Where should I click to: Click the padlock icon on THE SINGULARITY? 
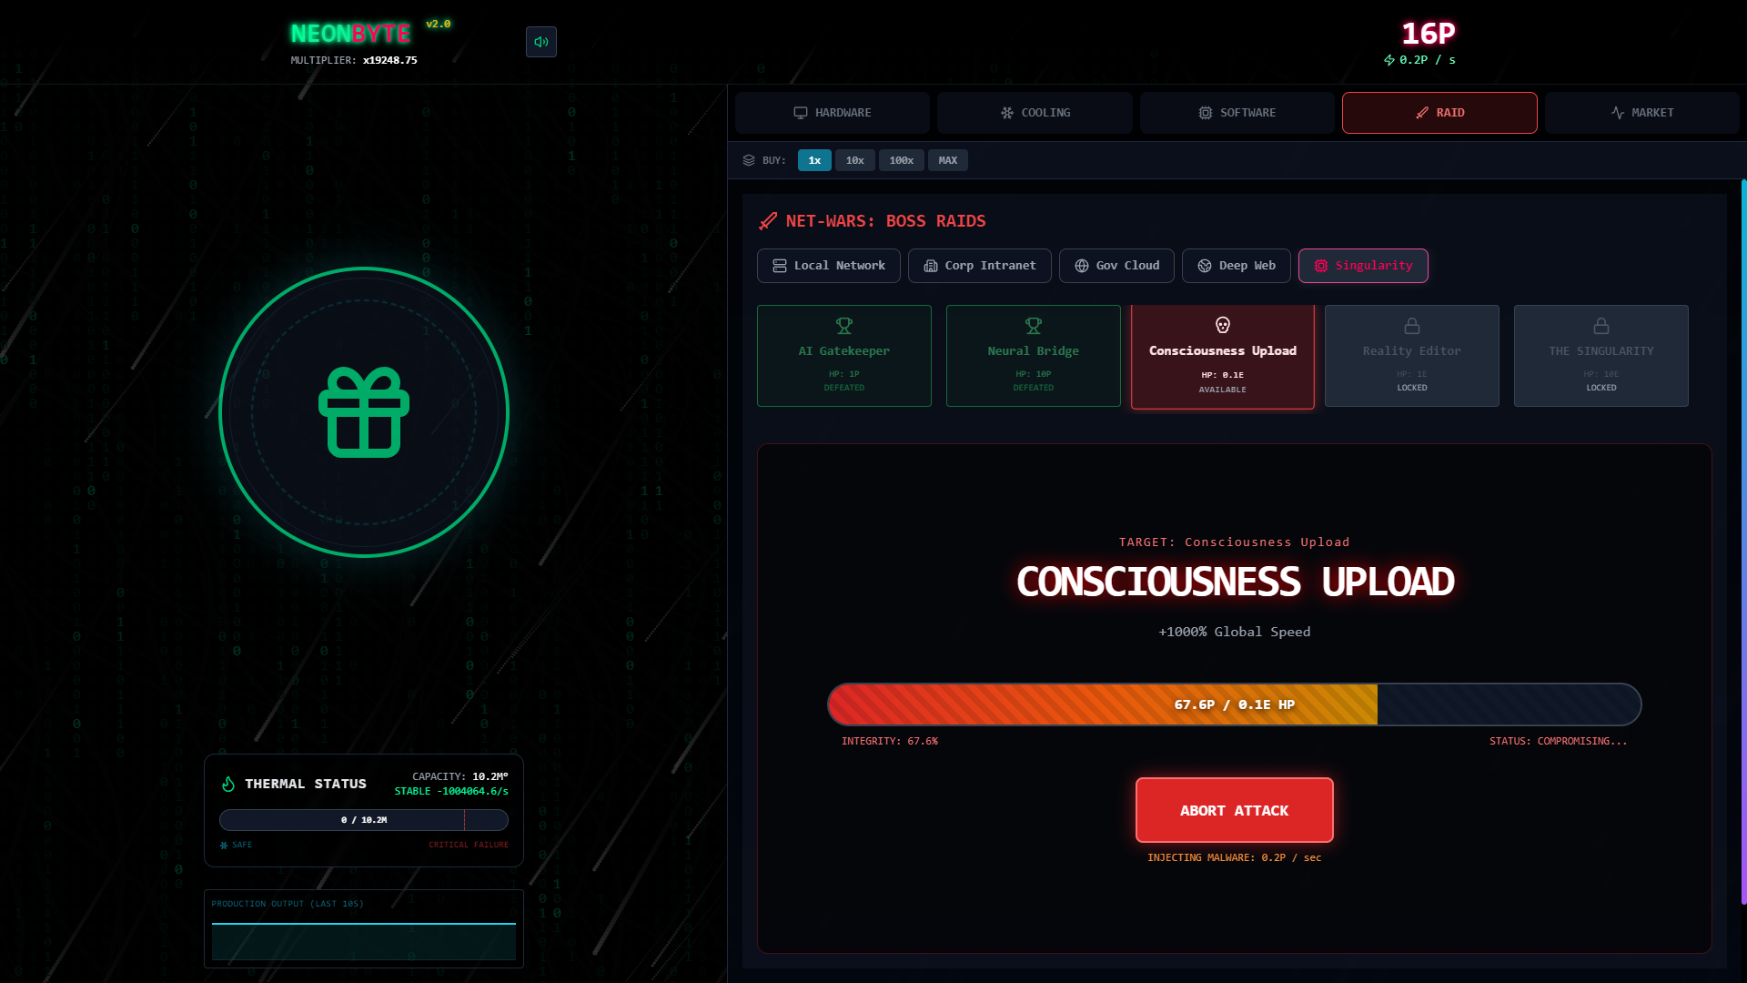(1601, 325)
